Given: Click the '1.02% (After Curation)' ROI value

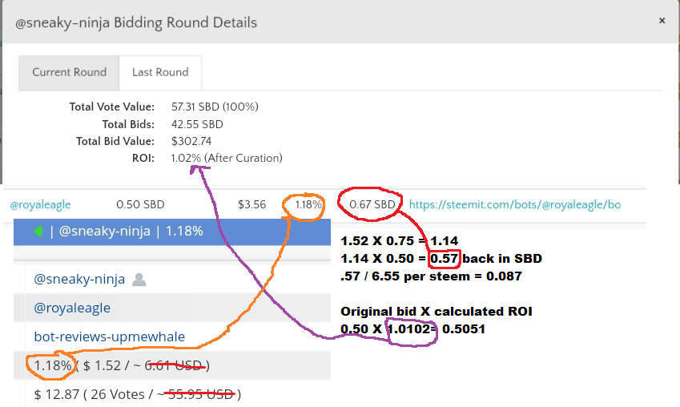Looking at the screenshot, I should pos(227,158).
